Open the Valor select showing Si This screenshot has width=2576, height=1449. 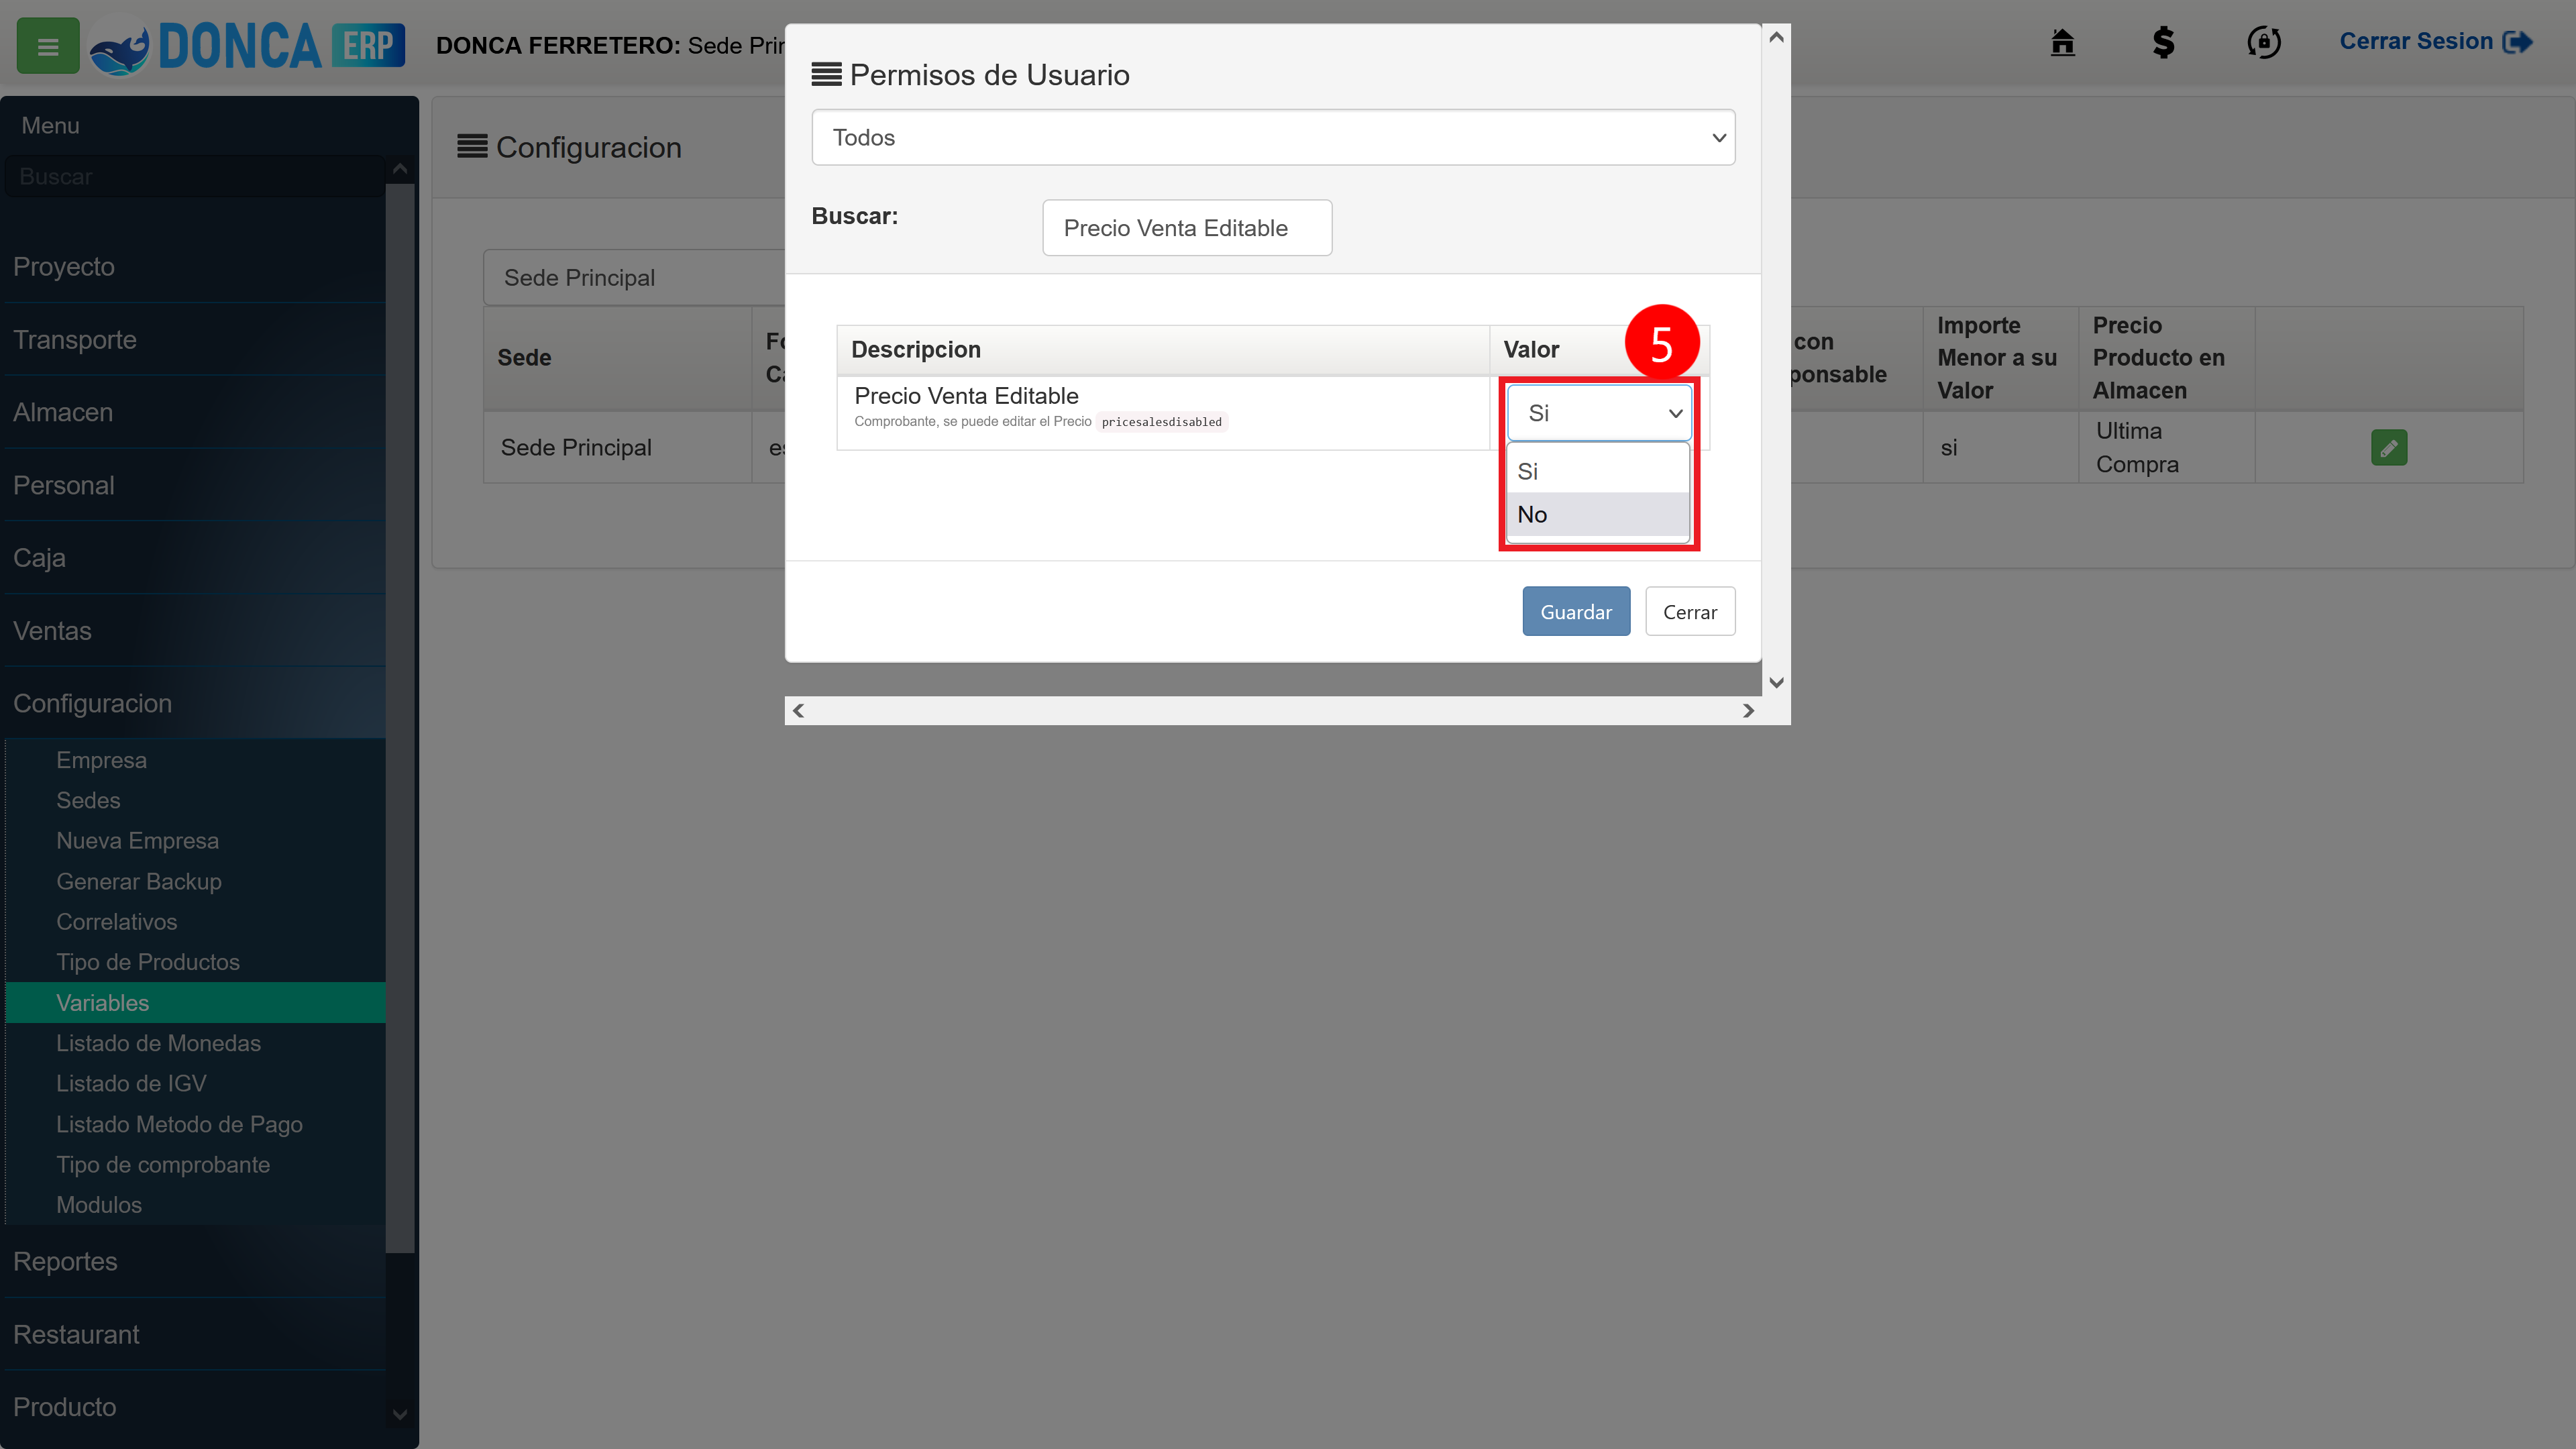coord(1599,413)
